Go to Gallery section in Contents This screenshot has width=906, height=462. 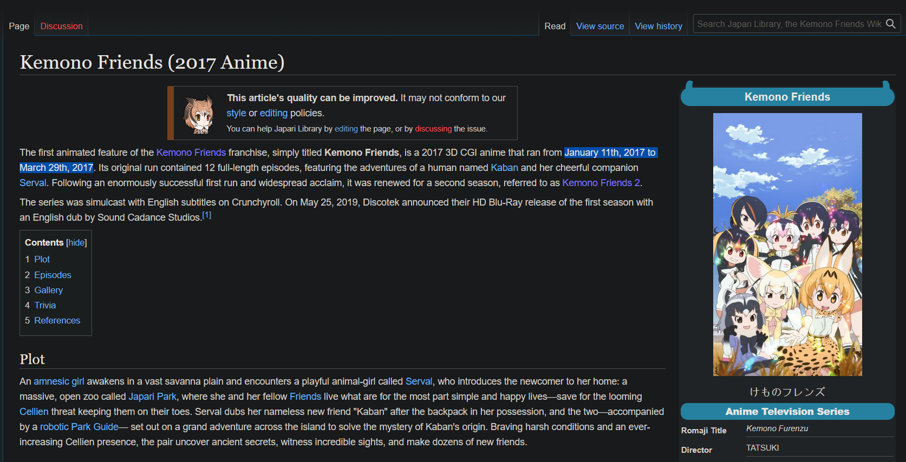pos(48,290)
